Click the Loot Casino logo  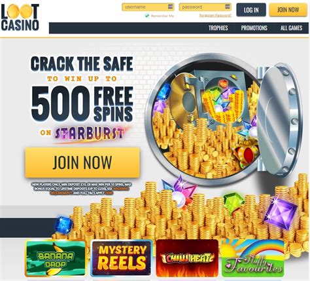20,17
